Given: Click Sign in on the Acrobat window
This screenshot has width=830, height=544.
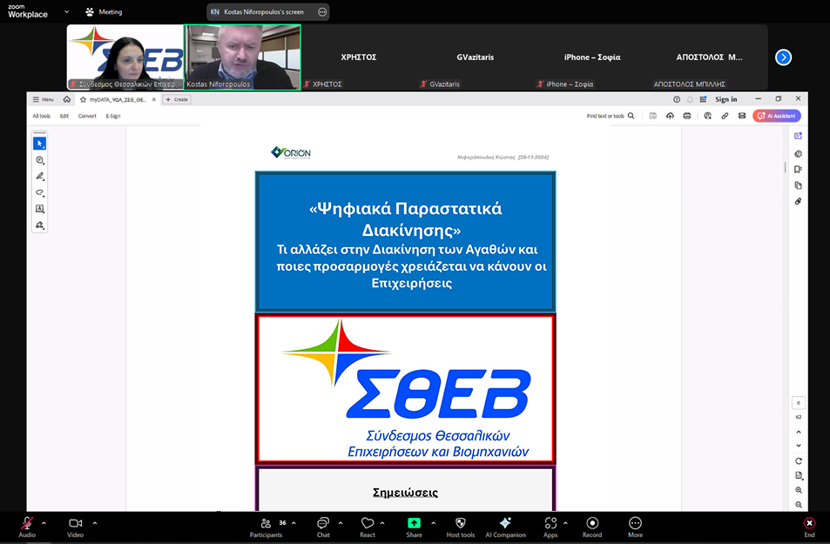Looking at the screenshot, I should pyautogui.click(x=725, y=99).
